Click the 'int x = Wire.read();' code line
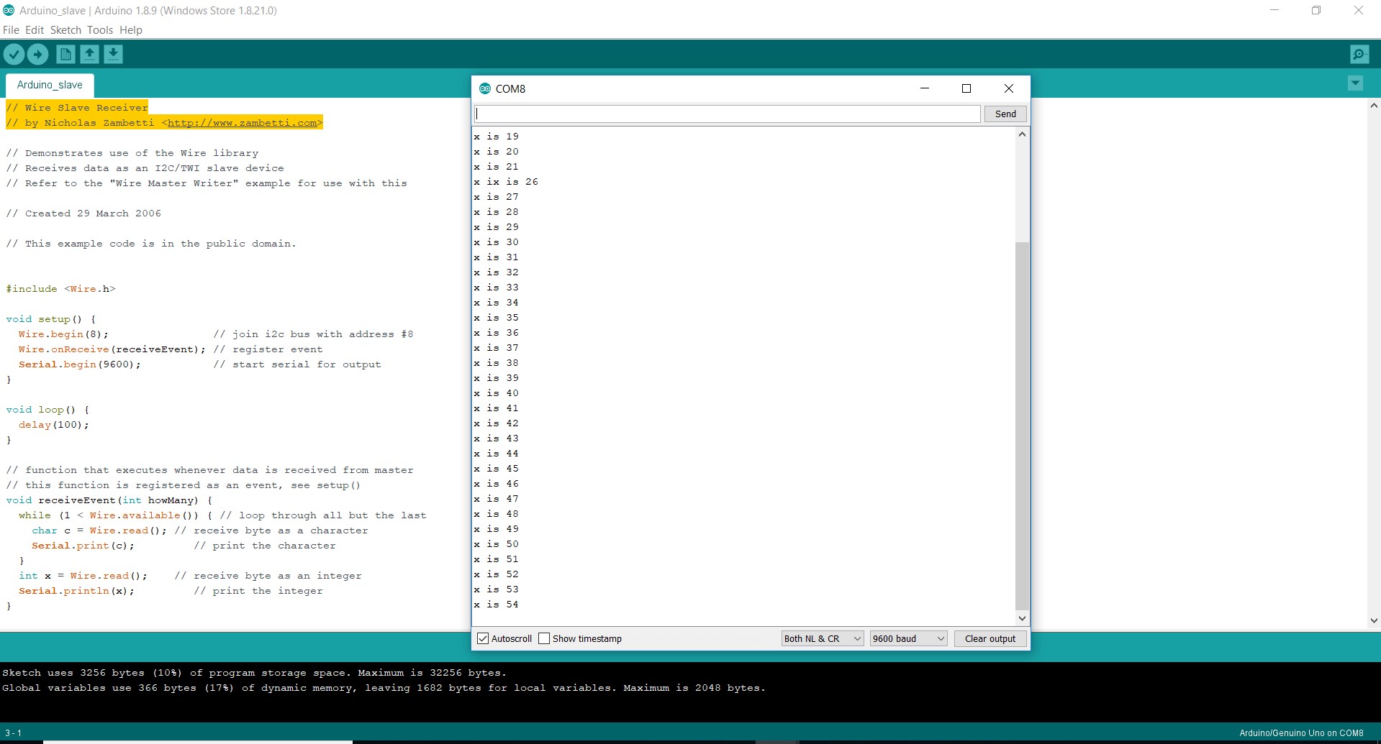The width and height of the screenshot is (1381, 744). pyautogui.click(x=83, y=576)
